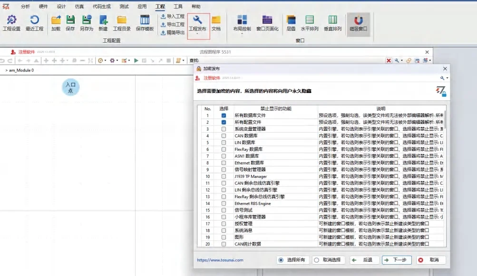
Task: Open the 仿真 menu
Action: pos(79,6)
